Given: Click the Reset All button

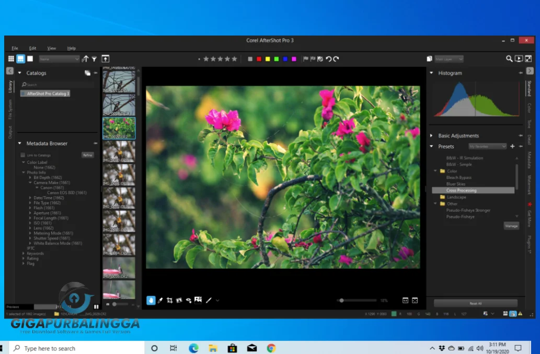Looking at the screenshot, I should [476, 303].
